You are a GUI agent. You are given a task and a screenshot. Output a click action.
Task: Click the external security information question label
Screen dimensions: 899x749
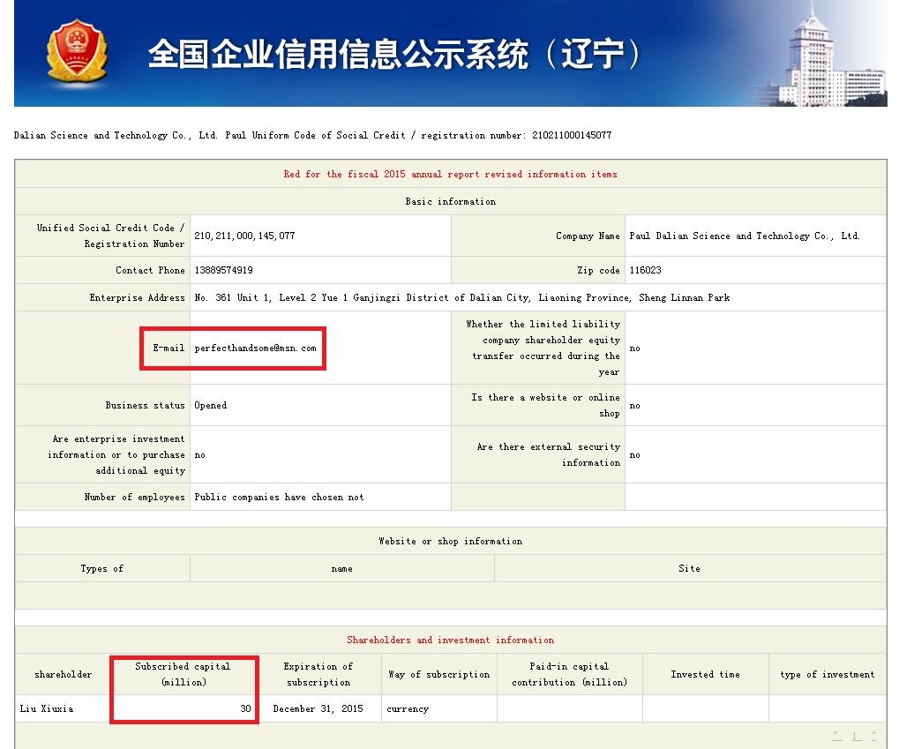click(549, 455)
